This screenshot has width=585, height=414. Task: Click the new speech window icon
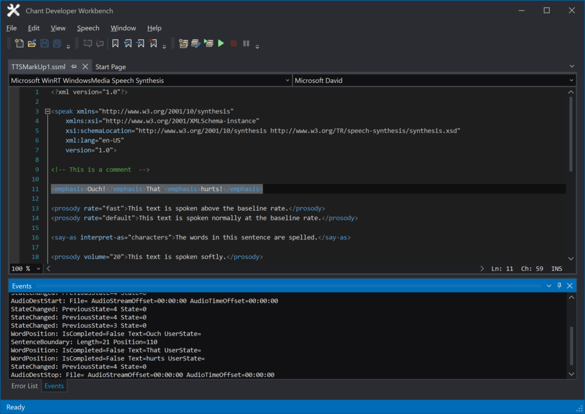[183, 43]
